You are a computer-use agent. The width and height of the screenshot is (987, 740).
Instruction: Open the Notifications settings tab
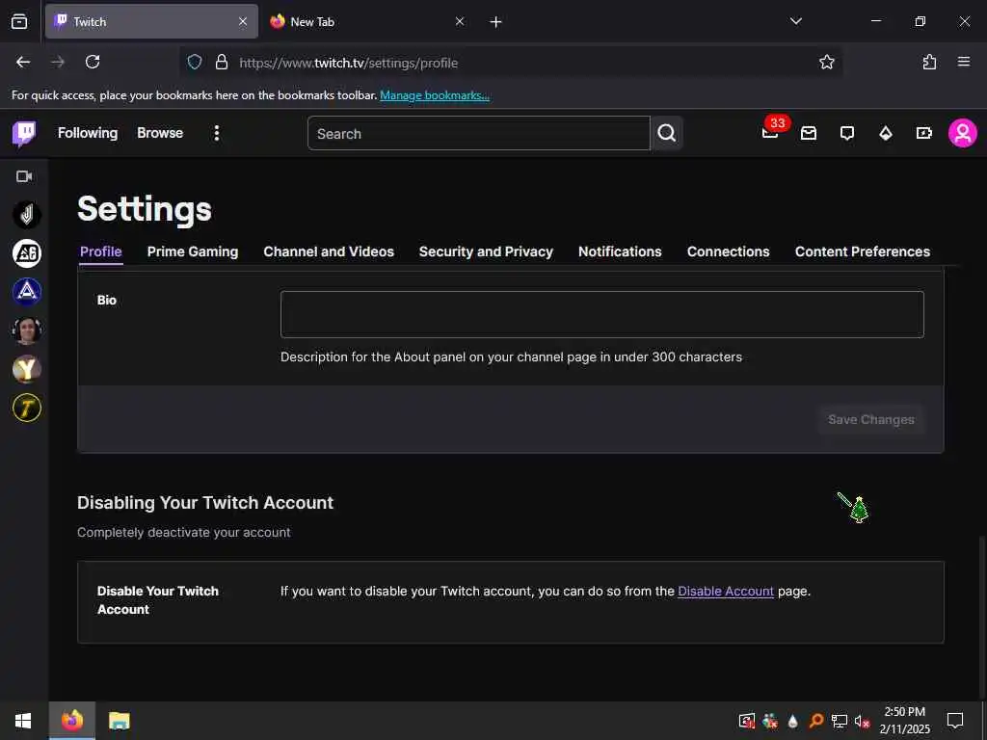620,251
